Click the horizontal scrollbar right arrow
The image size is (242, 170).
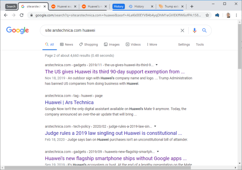(235, 167)
